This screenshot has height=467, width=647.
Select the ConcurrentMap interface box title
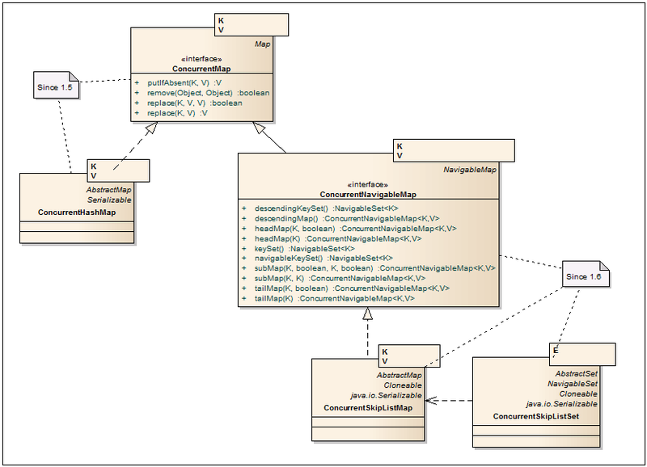tap(201, 69)
